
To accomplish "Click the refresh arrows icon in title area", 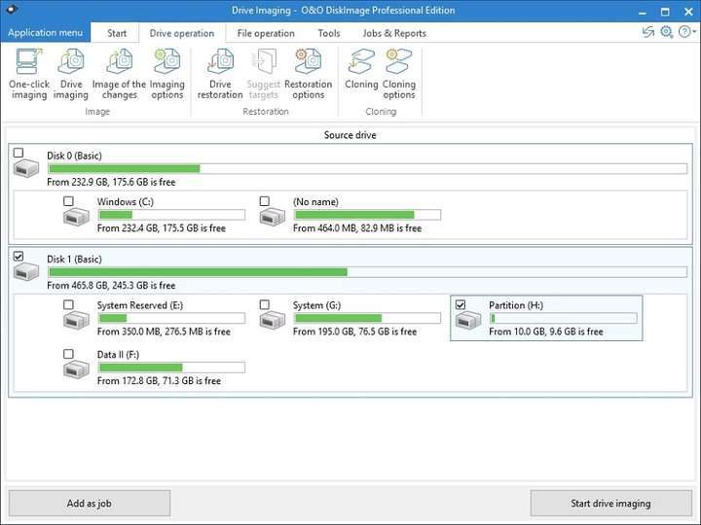I will point(647,32).
